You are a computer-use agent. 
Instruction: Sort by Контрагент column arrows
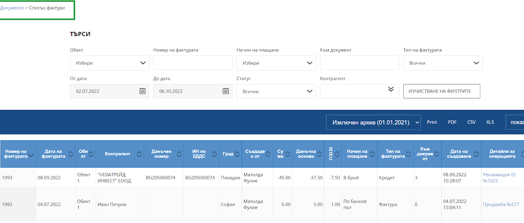coord(139,154)
